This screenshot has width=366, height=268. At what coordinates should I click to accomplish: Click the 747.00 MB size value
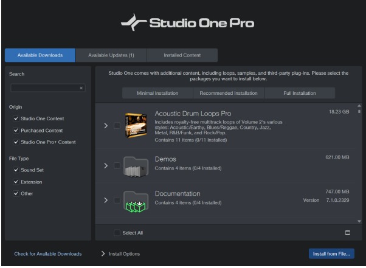(x=337, y=191)
